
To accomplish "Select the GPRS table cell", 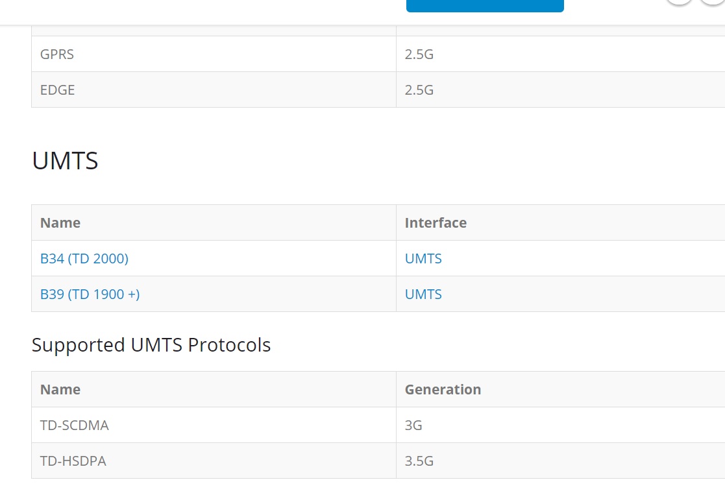I will (x=57, y=54).
